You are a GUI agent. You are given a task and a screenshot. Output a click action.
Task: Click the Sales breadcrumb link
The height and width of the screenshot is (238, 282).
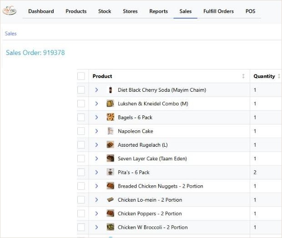[10, 34]
